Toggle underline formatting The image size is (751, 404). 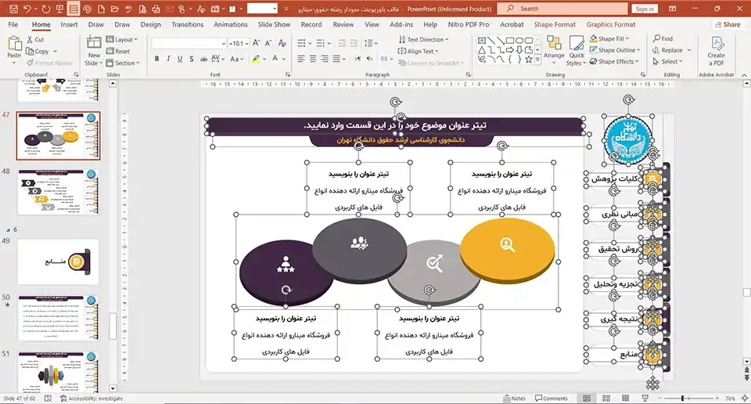180,59
